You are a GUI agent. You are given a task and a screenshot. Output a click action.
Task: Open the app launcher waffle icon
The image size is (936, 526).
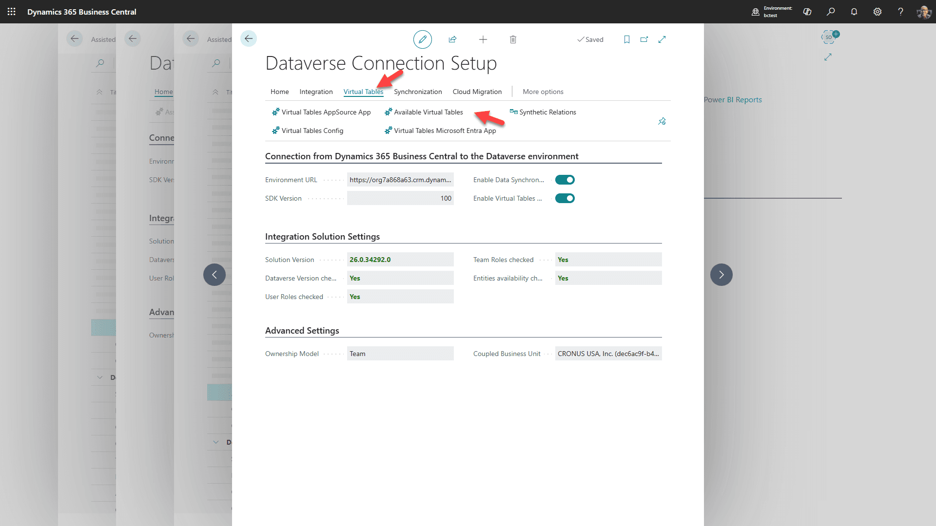(x=12, y=12)
